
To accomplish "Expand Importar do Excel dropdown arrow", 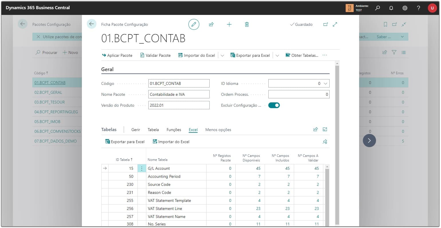I will tap(222, 55).
